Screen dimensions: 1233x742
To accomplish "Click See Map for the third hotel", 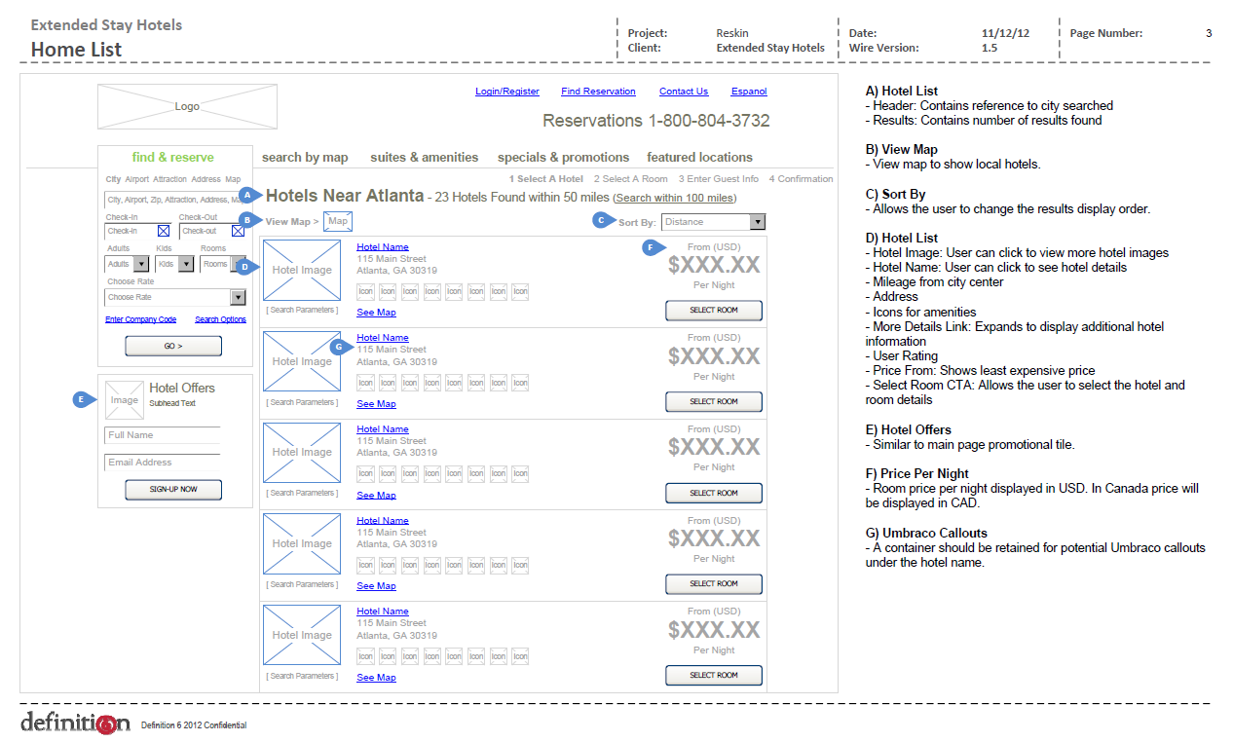I will 376,496.
